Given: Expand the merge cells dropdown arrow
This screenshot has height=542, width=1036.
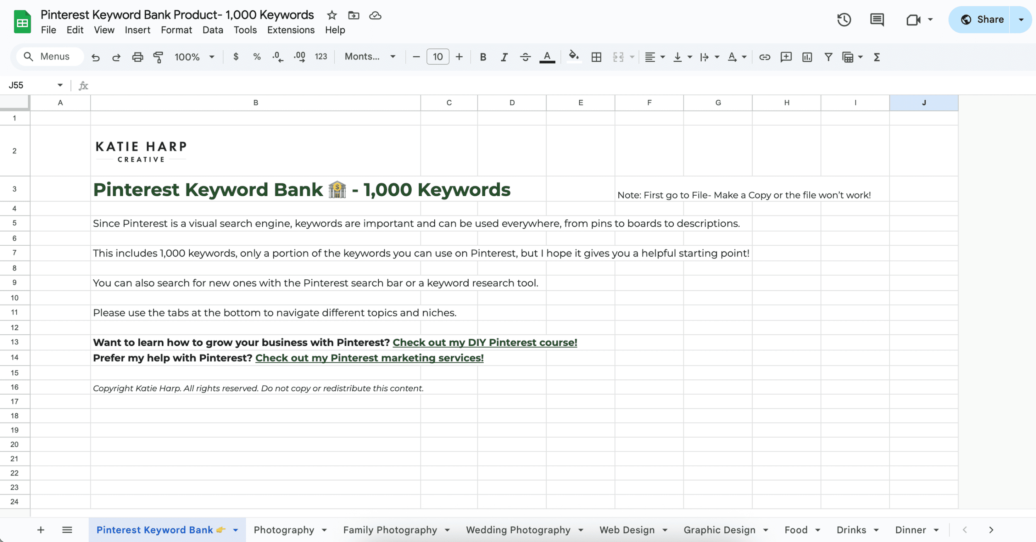Looking at the screenshot, I should pos(632,57).
